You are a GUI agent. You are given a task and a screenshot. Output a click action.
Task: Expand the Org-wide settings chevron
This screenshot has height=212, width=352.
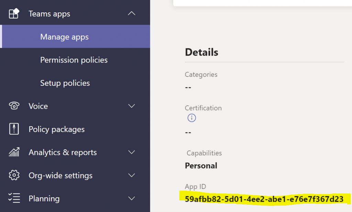pyautogui.click(x=131, y=175)
